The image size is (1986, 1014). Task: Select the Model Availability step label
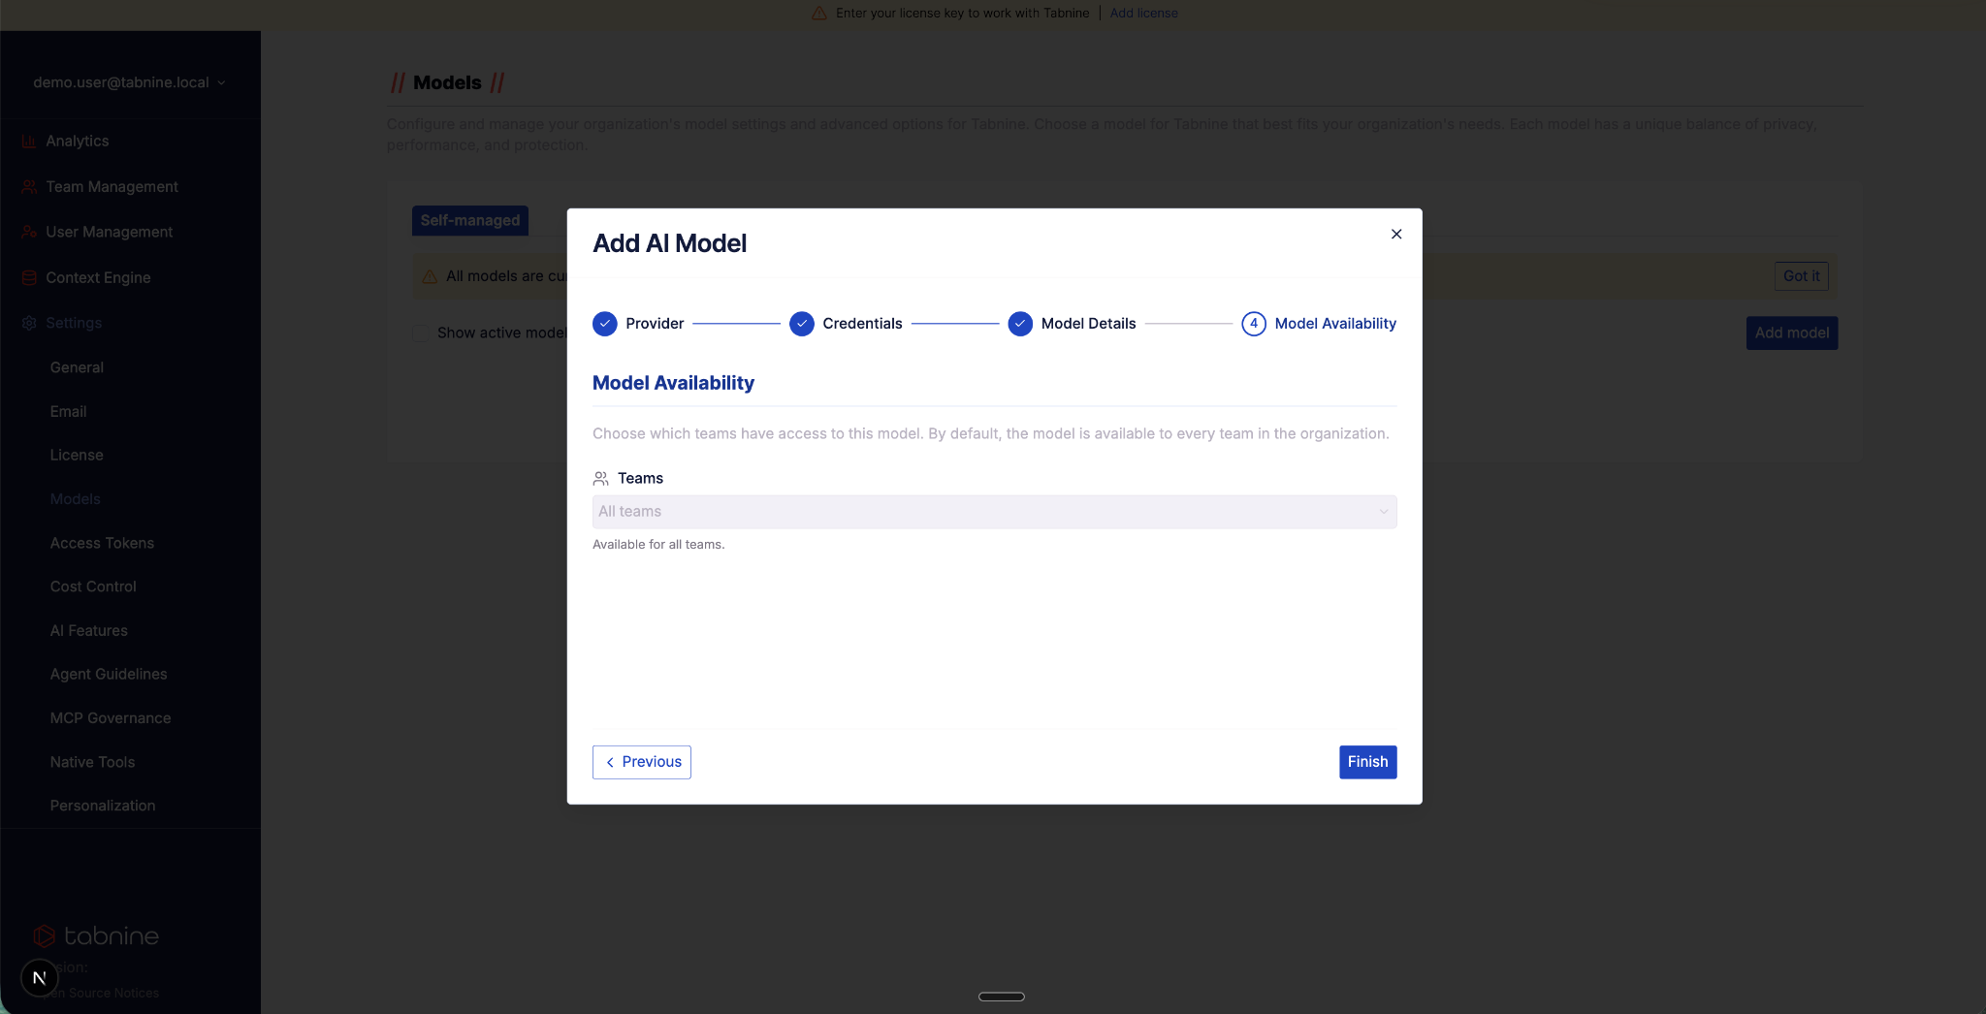click(1335, 324)
